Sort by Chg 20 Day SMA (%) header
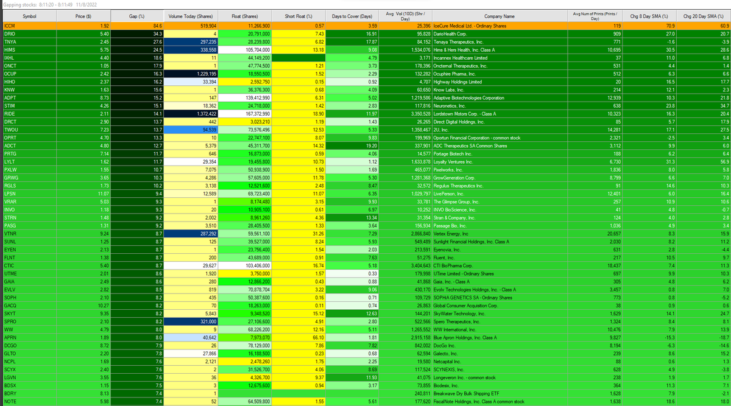The width and height of the screenshot is (731, 406). coord(702,15)
